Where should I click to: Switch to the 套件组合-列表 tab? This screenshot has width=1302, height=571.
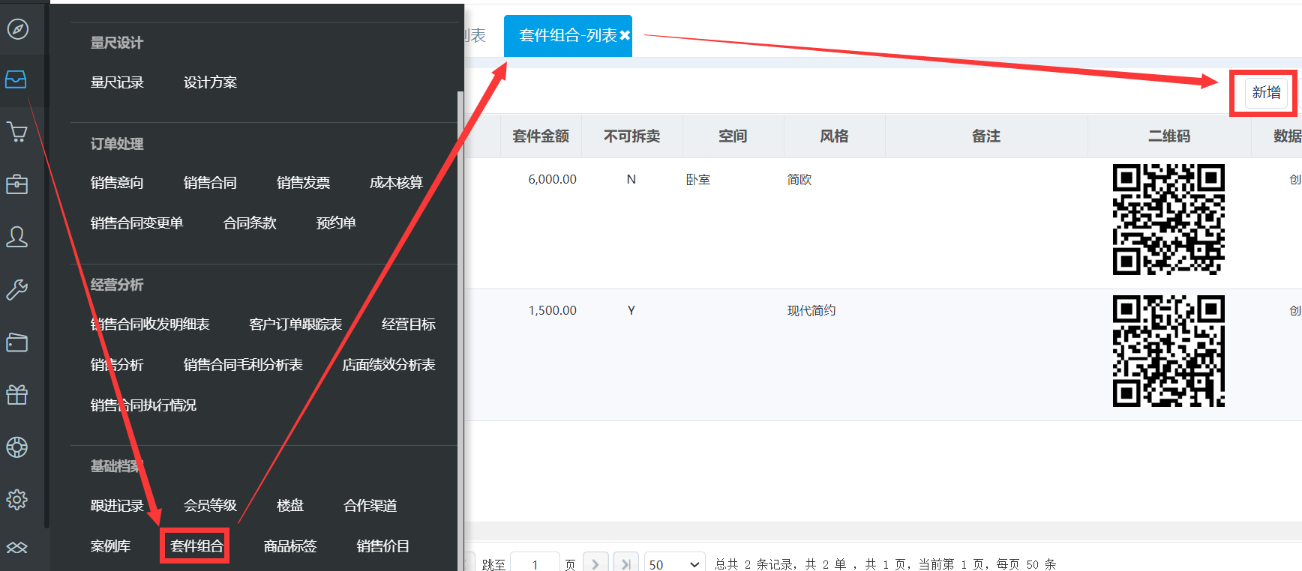(568, 35)
